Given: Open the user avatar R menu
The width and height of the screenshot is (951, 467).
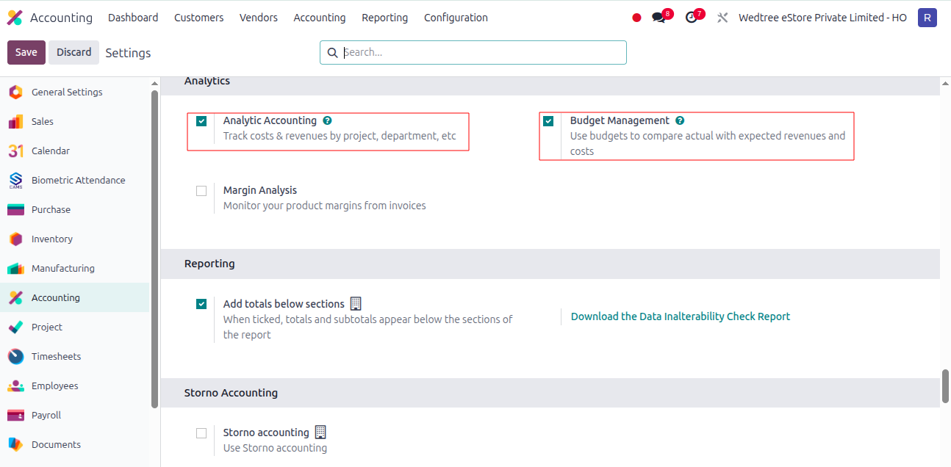Looking at the screenshot, I should pyautogui.click(x=927, y=18).
